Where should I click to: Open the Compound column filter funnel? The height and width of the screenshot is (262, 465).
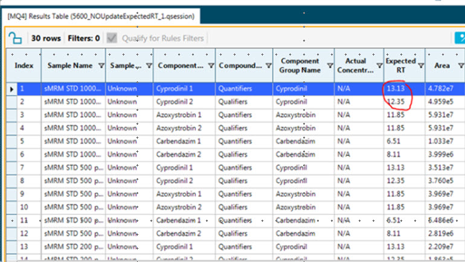click(268, 66)
